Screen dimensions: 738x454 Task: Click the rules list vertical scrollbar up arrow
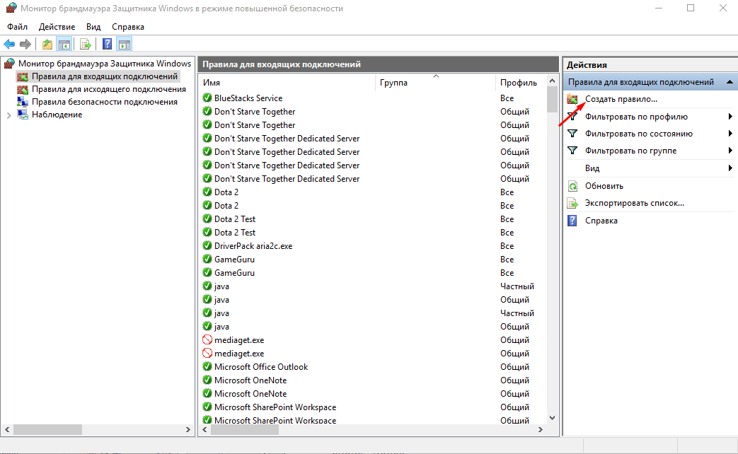[552, 81]
